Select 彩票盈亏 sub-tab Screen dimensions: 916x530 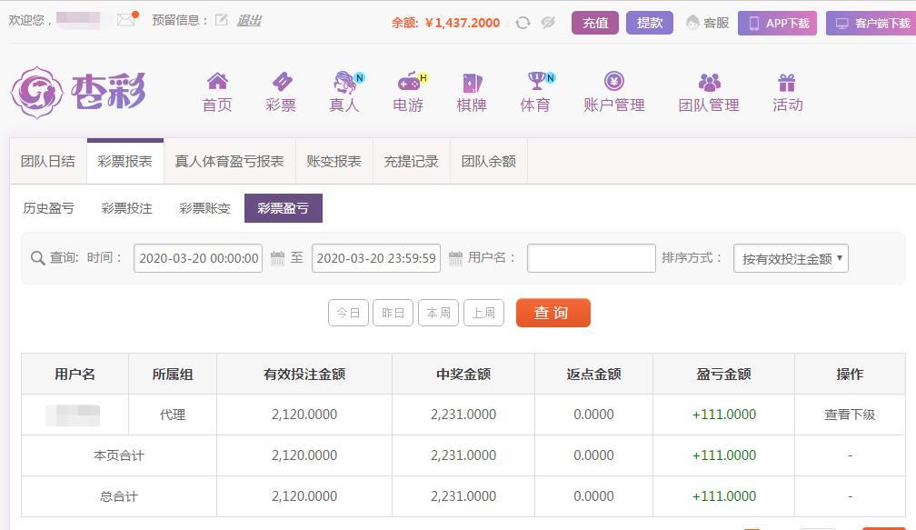pyautogui.click(x=284, y=208)
